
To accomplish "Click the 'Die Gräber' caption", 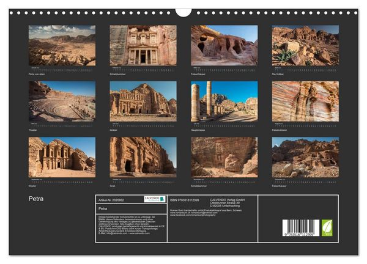I will pos(278,74).
